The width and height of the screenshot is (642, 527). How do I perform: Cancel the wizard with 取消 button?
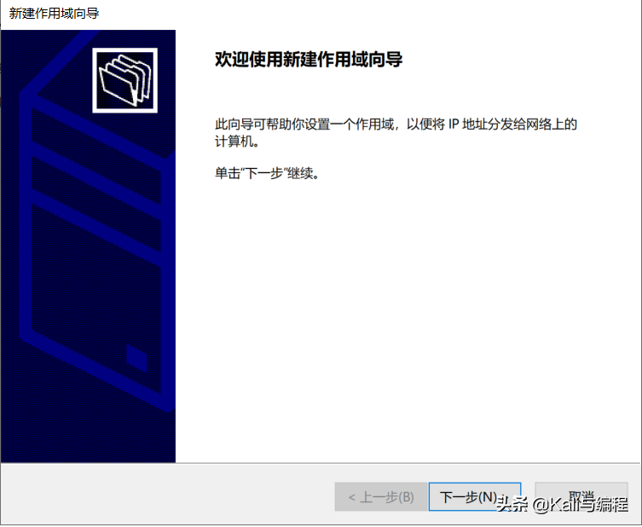coord(581,497)
